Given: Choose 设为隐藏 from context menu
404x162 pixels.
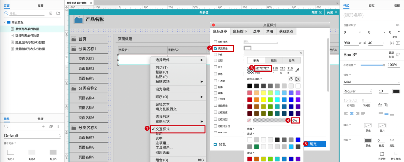Looking at the screenshot, I should (x=162, y=89).
